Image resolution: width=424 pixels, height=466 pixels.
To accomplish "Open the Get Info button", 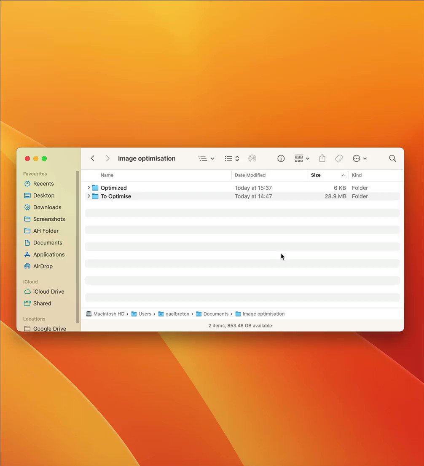I will [x=281, y=158].
